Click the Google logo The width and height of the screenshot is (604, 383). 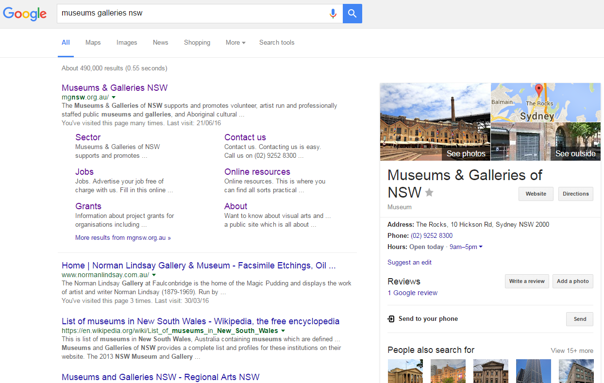click(x=25, y=14)
